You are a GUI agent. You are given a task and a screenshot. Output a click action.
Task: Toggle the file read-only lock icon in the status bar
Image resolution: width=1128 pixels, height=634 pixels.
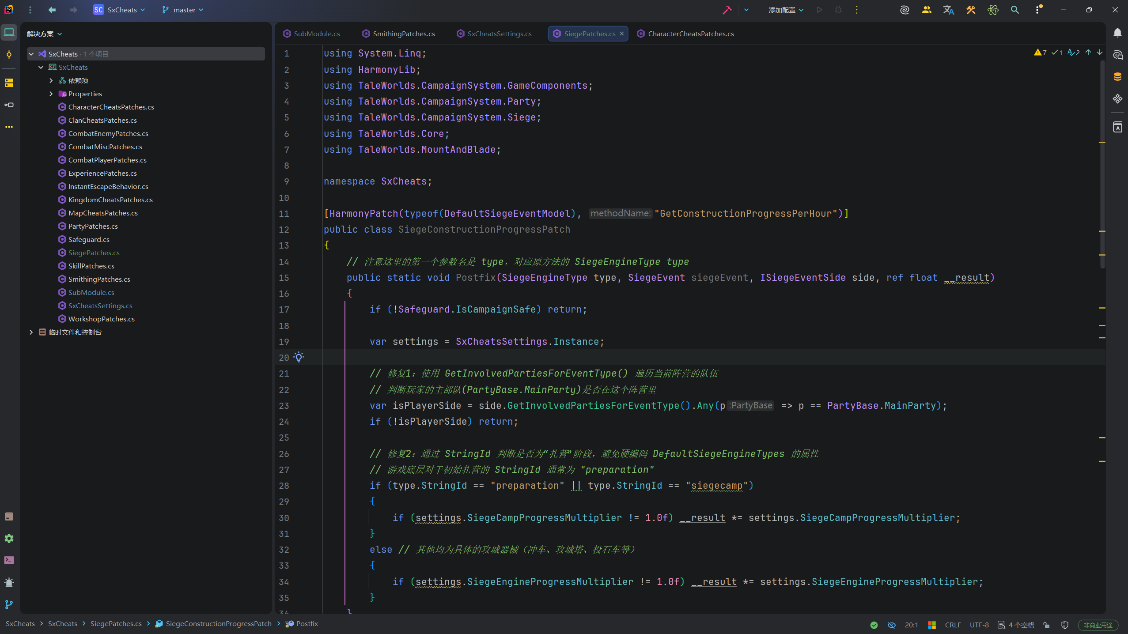(1046, 625)
